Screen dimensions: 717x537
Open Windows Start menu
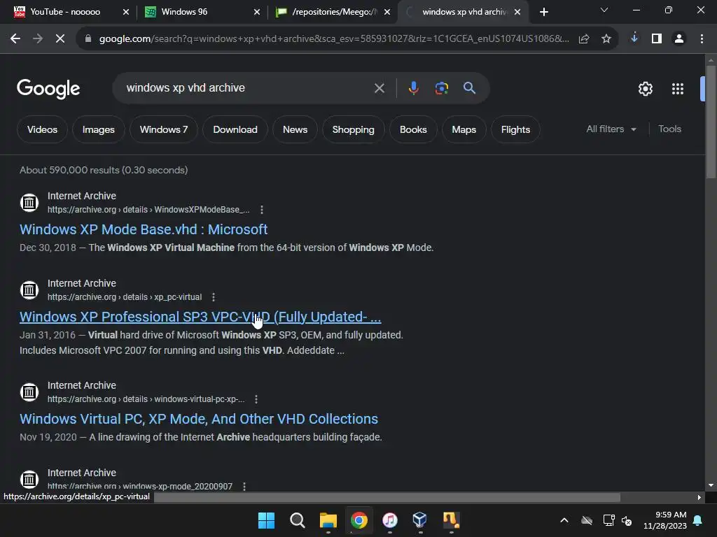coord(266,520)
